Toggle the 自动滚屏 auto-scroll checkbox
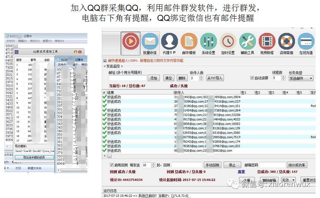Screen dimensions: 320x198 [x=252, y=78]
